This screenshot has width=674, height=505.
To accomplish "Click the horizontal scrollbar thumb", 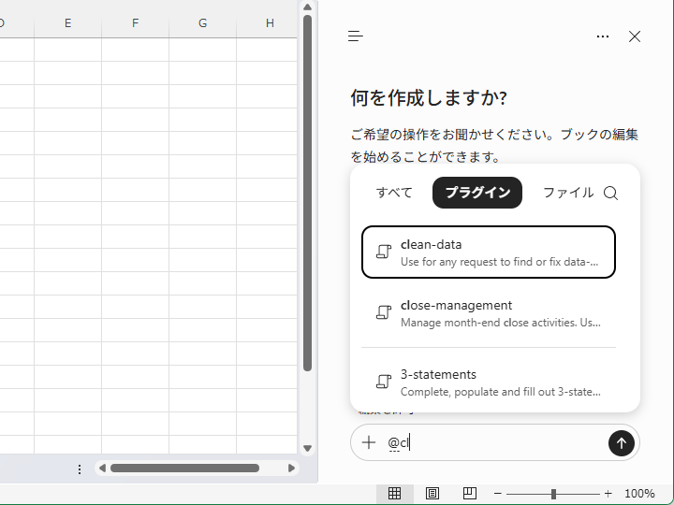I will [184, 469].
